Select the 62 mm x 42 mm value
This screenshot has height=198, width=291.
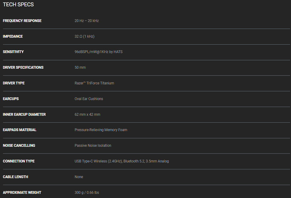click(x=87, y=115)
